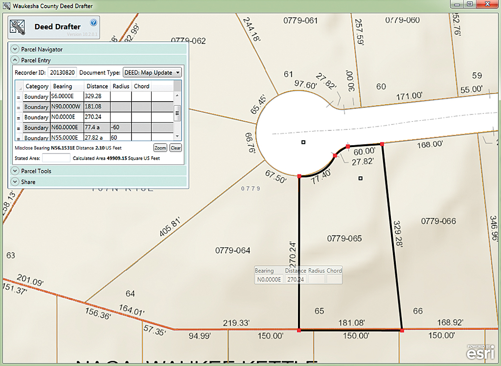Click the Zoom button
This screenshot has width=501, height=366.
(x=160, y=148)
